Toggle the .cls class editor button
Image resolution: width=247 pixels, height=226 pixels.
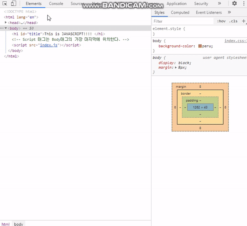pos(233,21)
